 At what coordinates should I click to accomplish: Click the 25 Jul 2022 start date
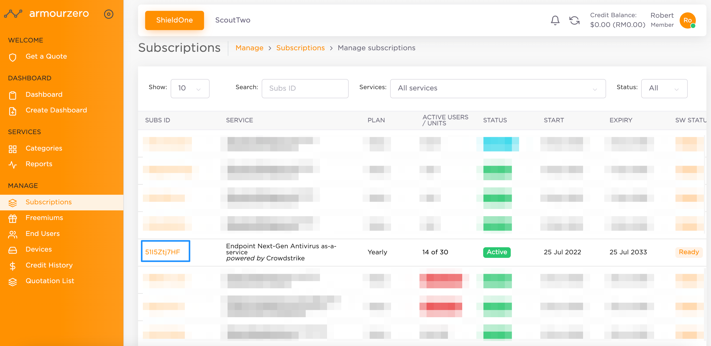pos(562,252)
